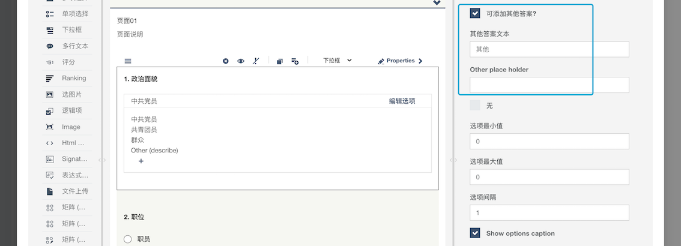Add a 文件上传 question from the toolbox
681x246 pixels.
pos(67,191)
